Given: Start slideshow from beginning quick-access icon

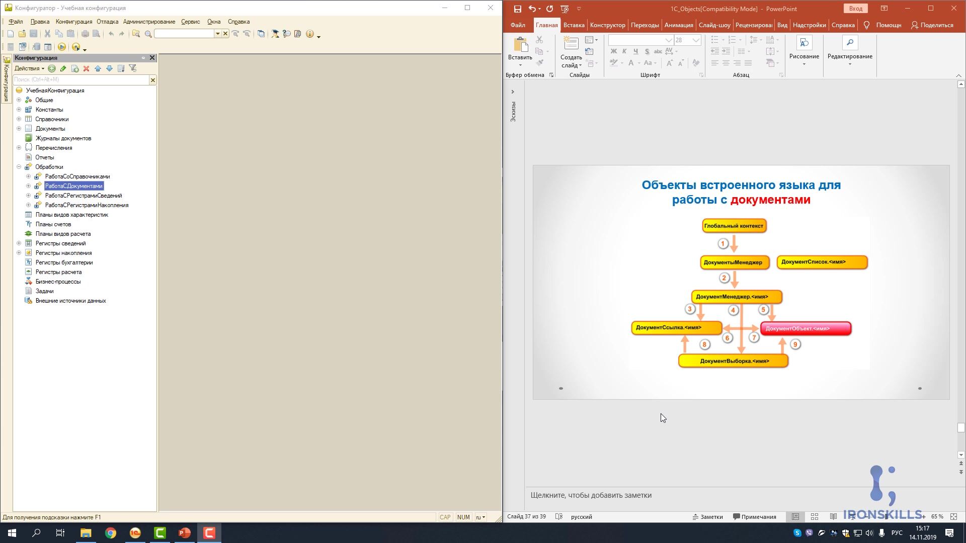Looking at the screenshot, I should tap(565, 9).
